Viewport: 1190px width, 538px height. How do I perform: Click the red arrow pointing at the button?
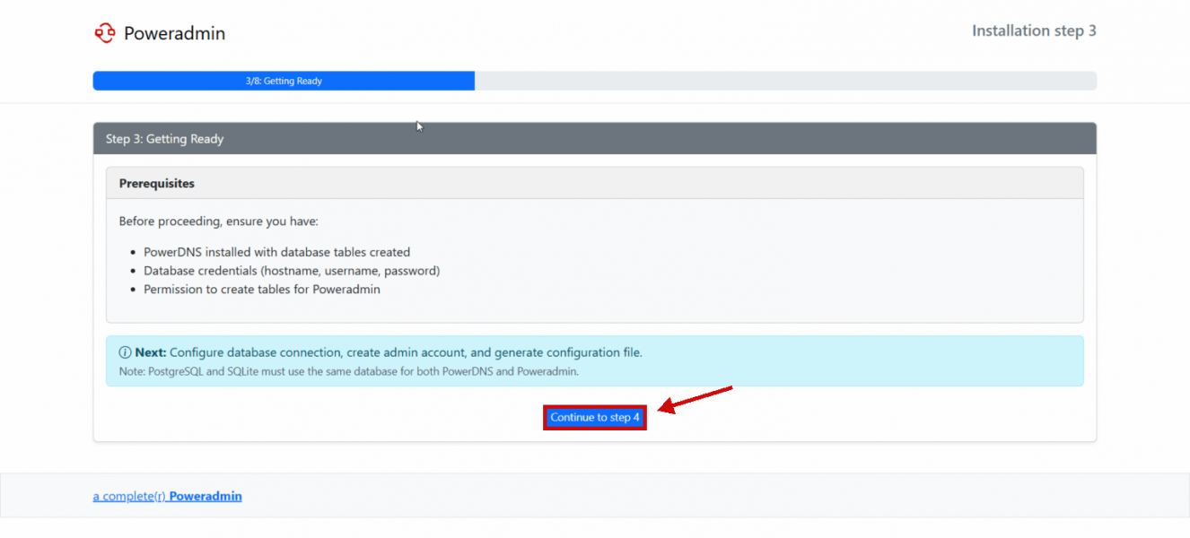[696, 400]
